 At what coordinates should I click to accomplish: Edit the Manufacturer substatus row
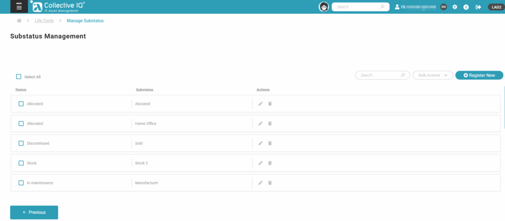260,183
